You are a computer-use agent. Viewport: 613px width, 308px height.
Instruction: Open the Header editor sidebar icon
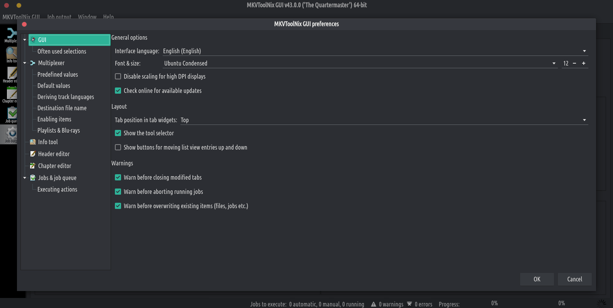pos(11,74)
